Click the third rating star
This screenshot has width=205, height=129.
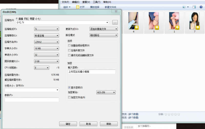point(172,114)
